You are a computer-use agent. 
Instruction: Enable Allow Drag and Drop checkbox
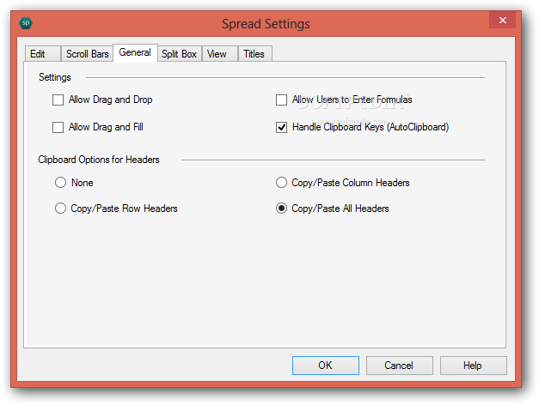click(x=58, y=100)
